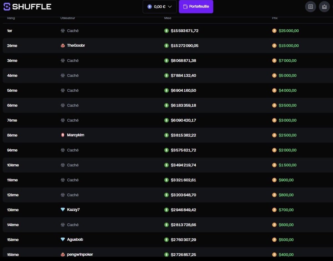Click the flame badge next to pengwinpoker
Image resolution: width=333 pixels, height=261 pixels.
coord(63,255)
